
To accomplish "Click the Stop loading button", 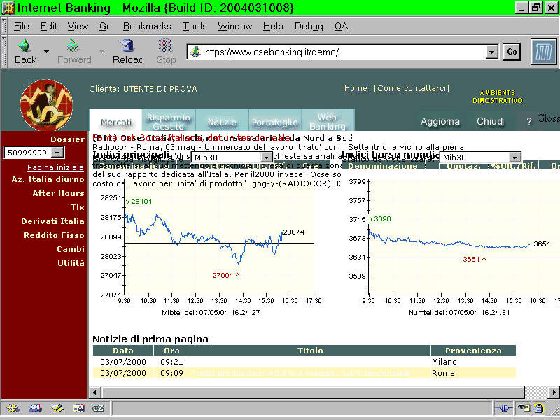I will point(166,52).
